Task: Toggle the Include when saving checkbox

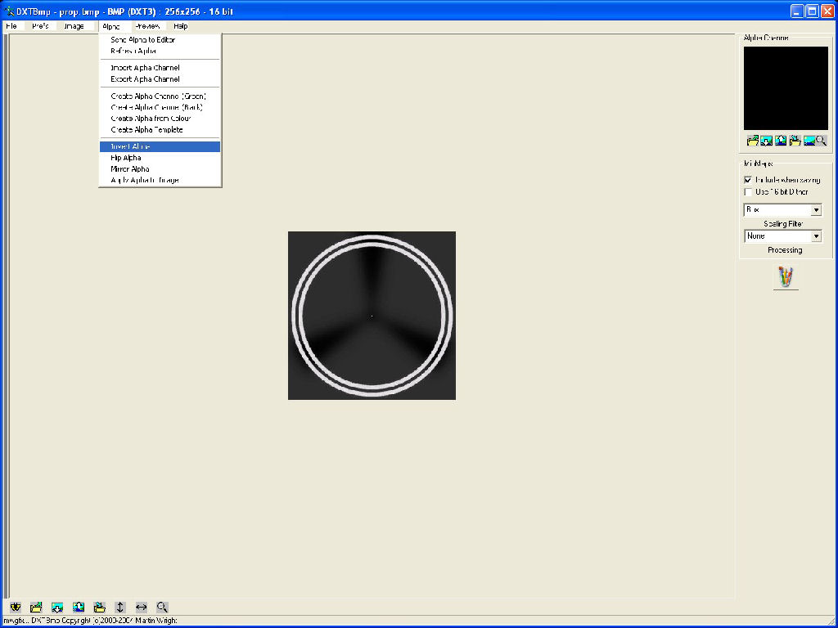Action: click(x=748, y=180)
